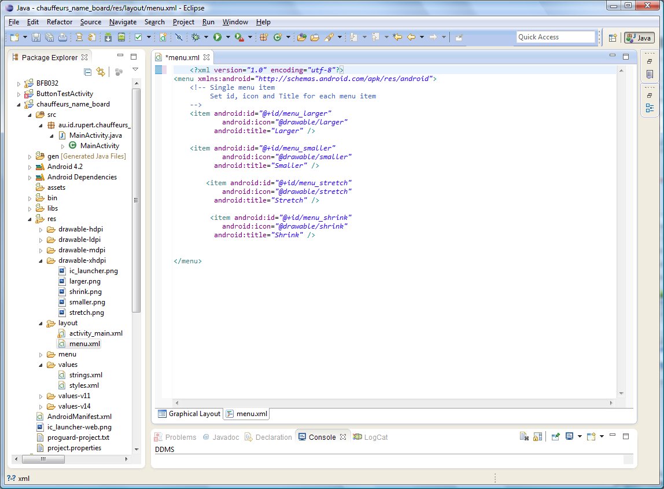
Task: Click the Save All toolbar icon
Action: (x=49, y=37)
